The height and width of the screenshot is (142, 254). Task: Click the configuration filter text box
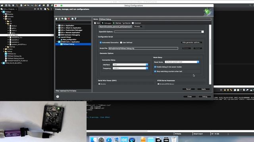[x=73, y=22]
